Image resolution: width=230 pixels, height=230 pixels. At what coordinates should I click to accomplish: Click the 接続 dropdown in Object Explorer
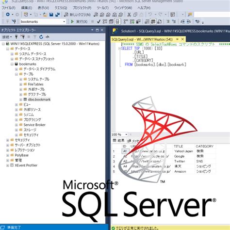click(x=7, y=37)
